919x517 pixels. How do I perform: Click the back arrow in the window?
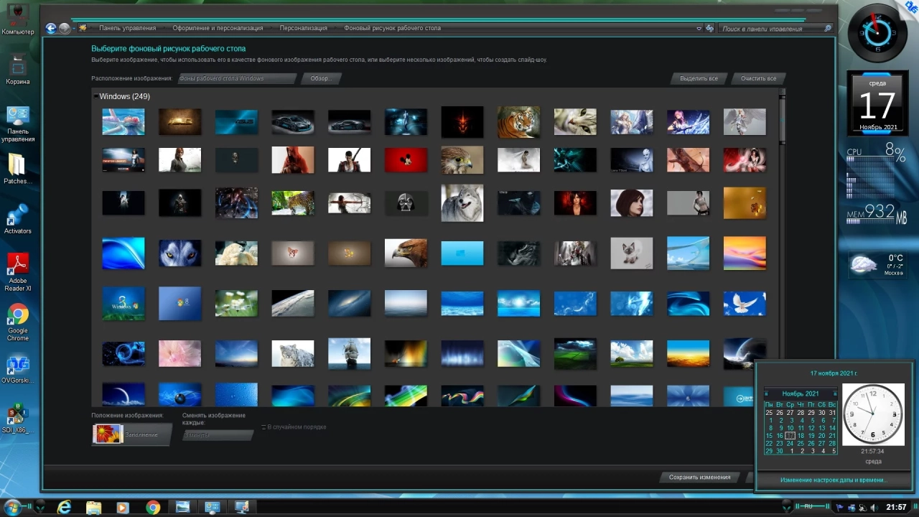pyautogui.click(x=51, y=28)
